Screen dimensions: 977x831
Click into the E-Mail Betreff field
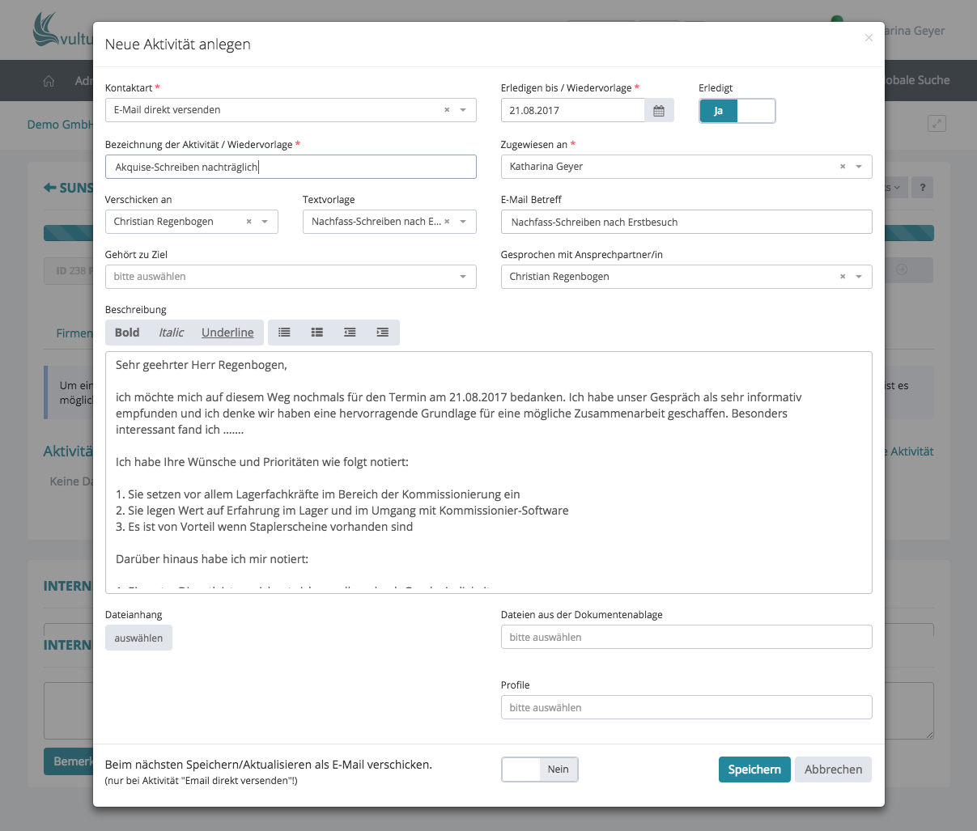click(x=686, y=222)
